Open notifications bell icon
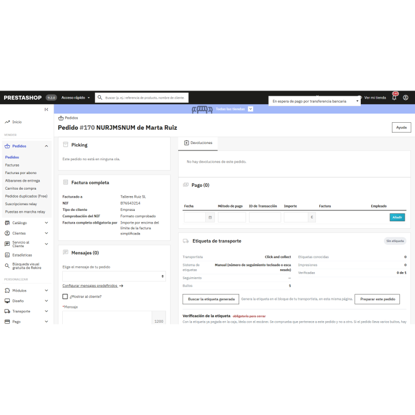Viewport: 415px width, 415px height. point(394,97)
